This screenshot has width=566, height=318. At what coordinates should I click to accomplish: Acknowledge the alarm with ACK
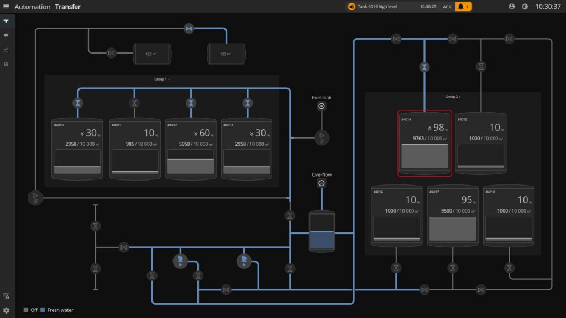click(x=447, y=7)
